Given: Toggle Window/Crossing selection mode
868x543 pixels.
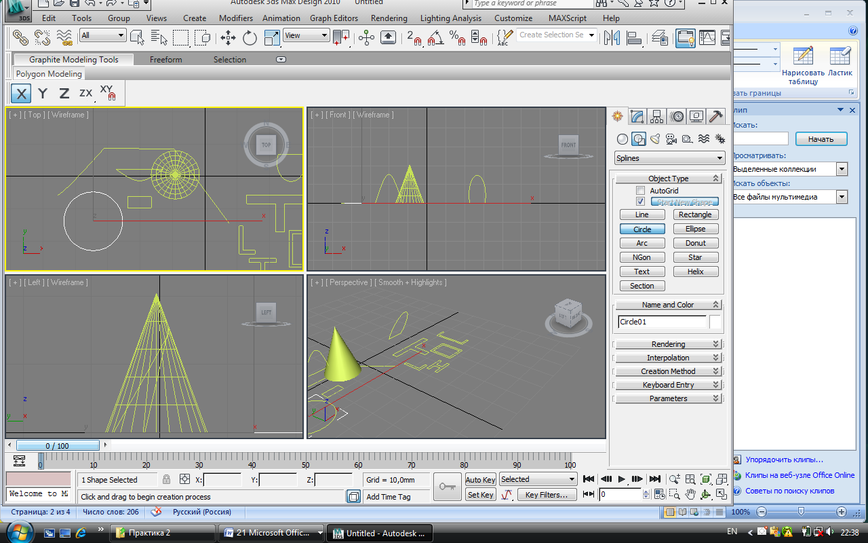Looking at the screenshot, I should (202, 37).
